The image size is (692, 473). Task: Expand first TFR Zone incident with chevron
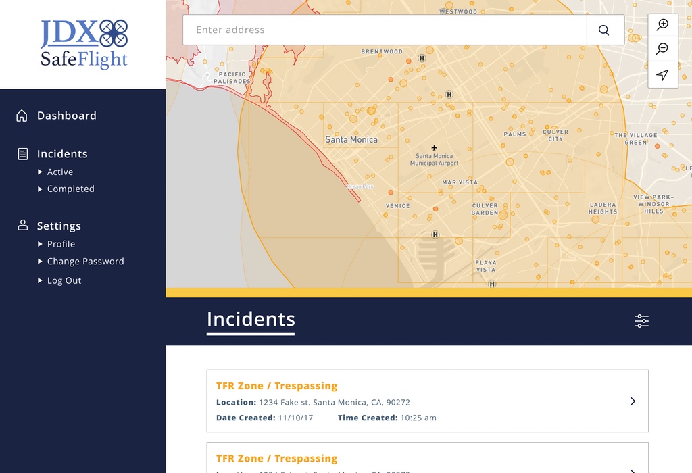click(x=633, y=401)
